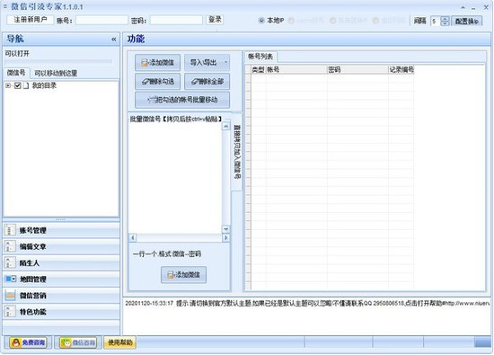Click the 删除全部 button
Viewport: 494px width, 355px height.
[207, 82]
